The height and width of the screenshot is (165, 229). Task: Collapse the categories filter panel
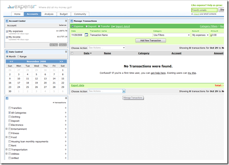tap(66, 98)
